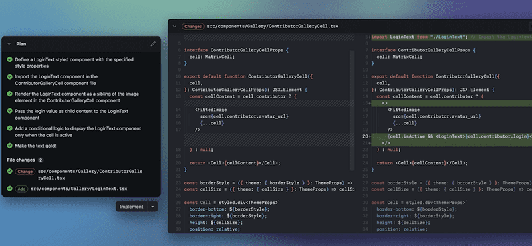The height and width of the screenshot is (246, 532).
Task: Click green check icon beside 'Pass the login value'
Action: click(10, 111)
